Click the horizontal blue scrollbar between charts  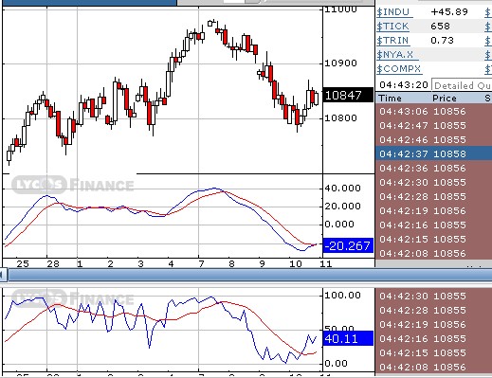coord(249,275)
